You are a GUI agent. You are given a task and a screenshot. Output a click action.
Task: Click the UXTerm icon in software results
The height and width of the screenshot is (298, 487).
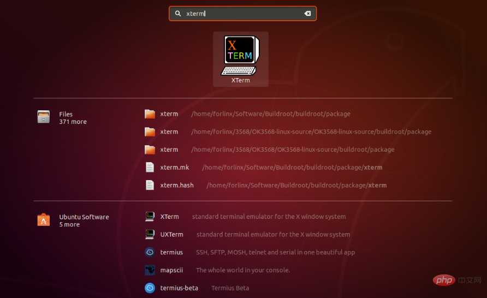pyautogui.click(x=150, y=235)
